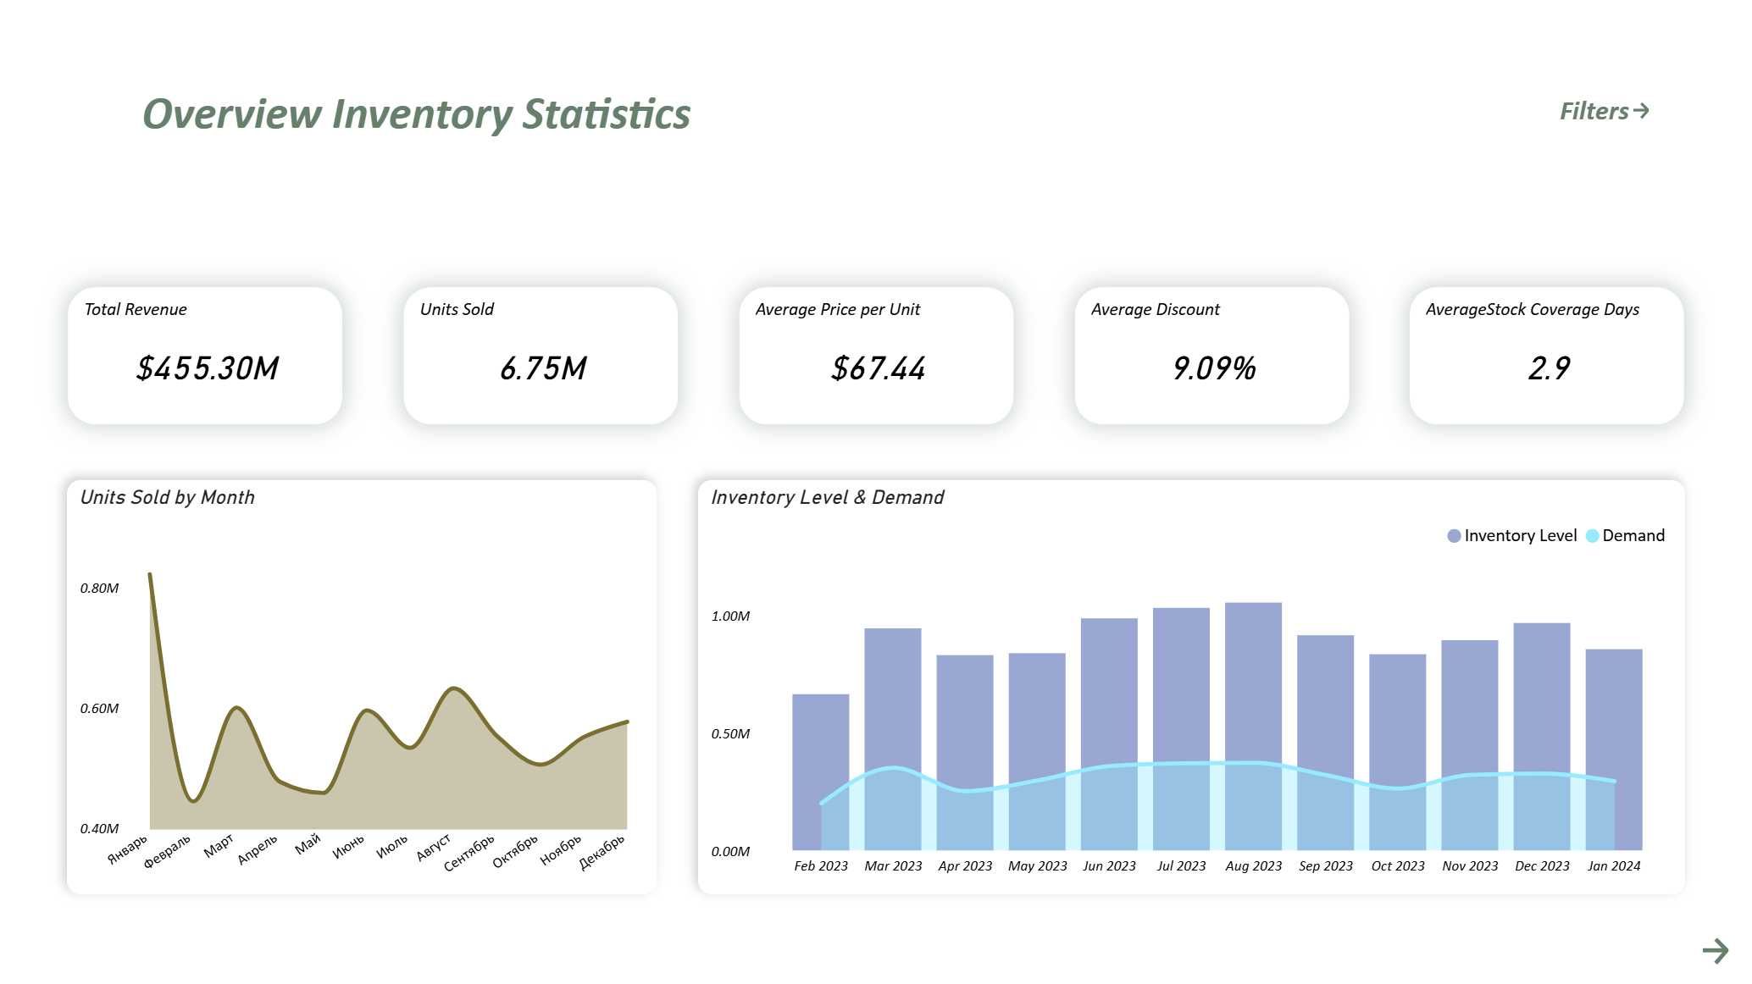
Task: Click the Jun 2023 axis label
Action: (1109, 865)
